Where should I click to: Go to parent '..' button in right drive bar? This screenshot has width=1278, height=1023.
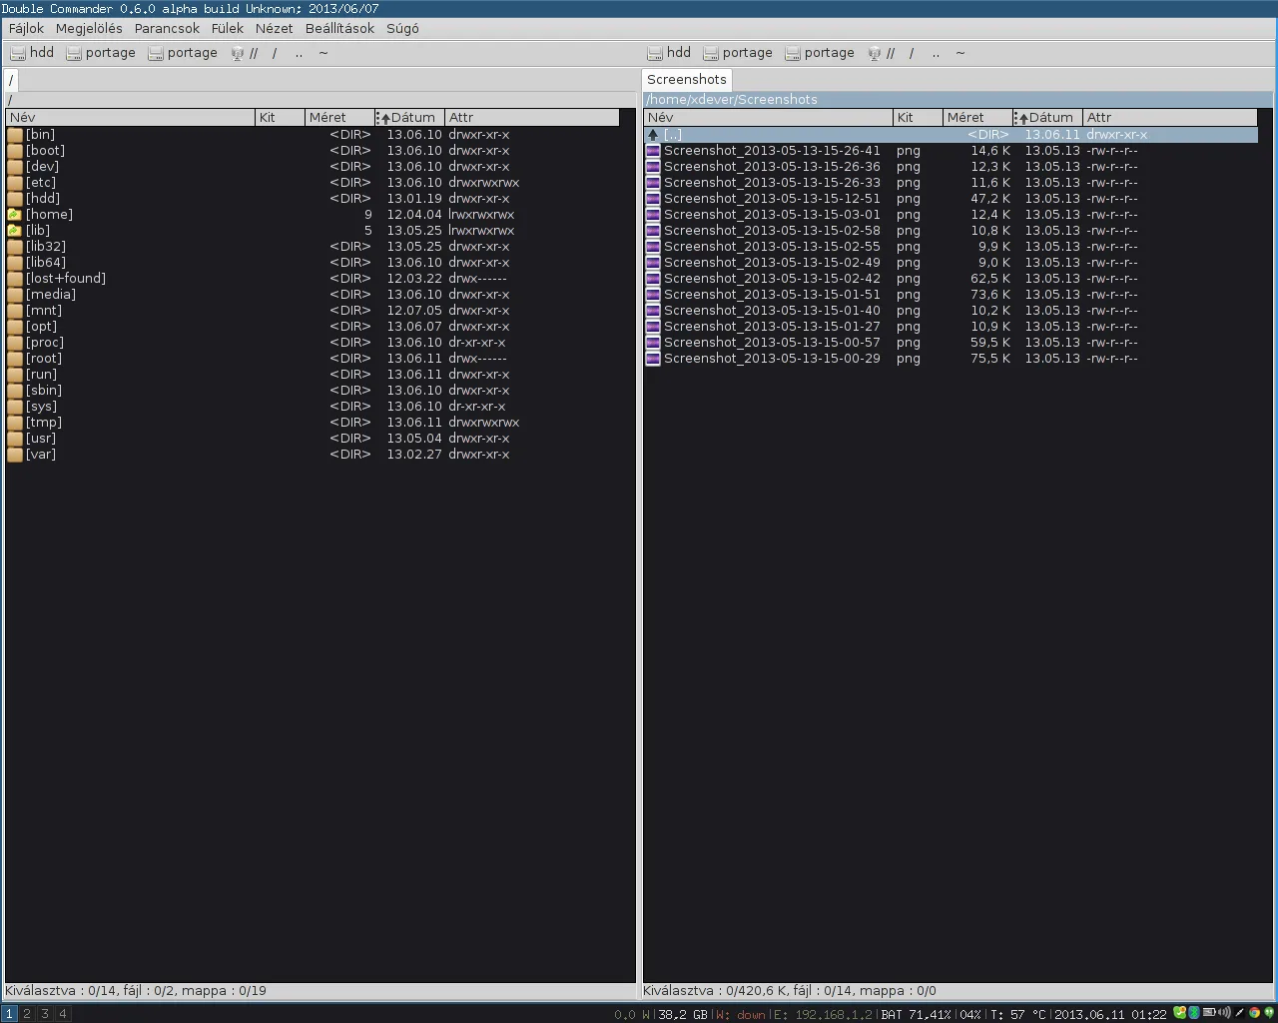(x=936, y=53)
